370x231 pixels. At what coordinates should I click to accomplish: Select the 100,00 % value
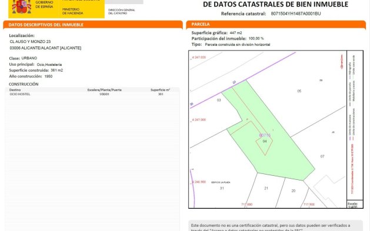click(256, 38)
